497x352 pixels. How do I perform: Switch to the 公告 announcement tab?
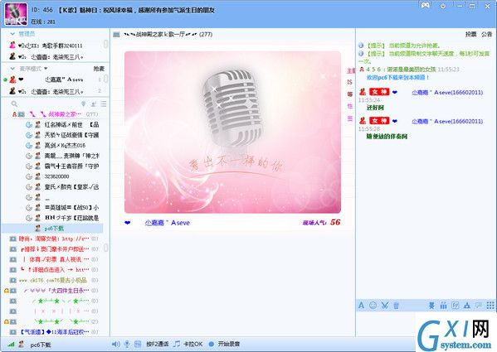486,34
